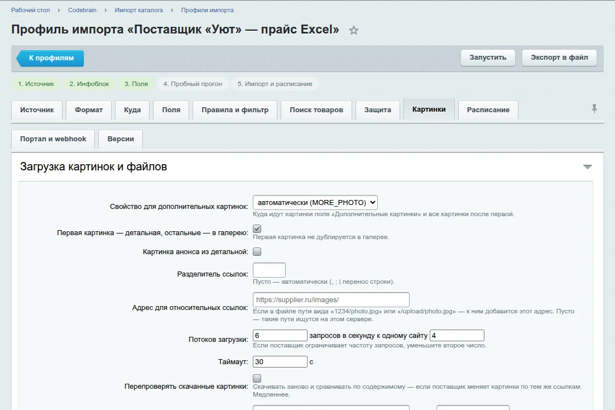
Task: Go to step «3. Поля»
Action: tap(136, 84)
